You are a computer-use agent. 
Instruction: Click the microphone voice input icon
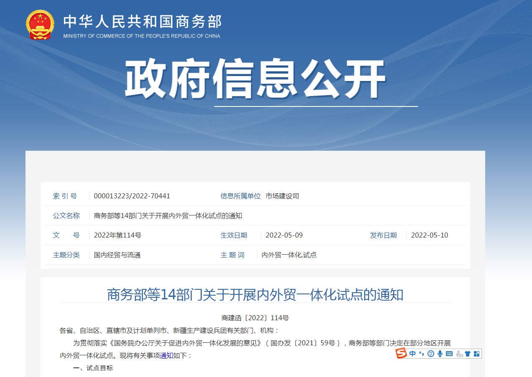coord(440,354)
